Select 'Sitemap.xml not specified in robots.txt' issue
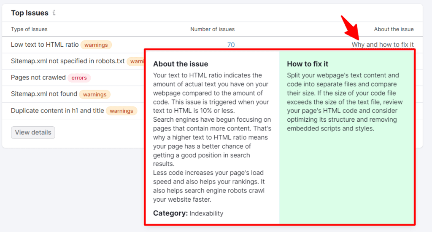This screenshot has width=432, height=232. point(68,61)
